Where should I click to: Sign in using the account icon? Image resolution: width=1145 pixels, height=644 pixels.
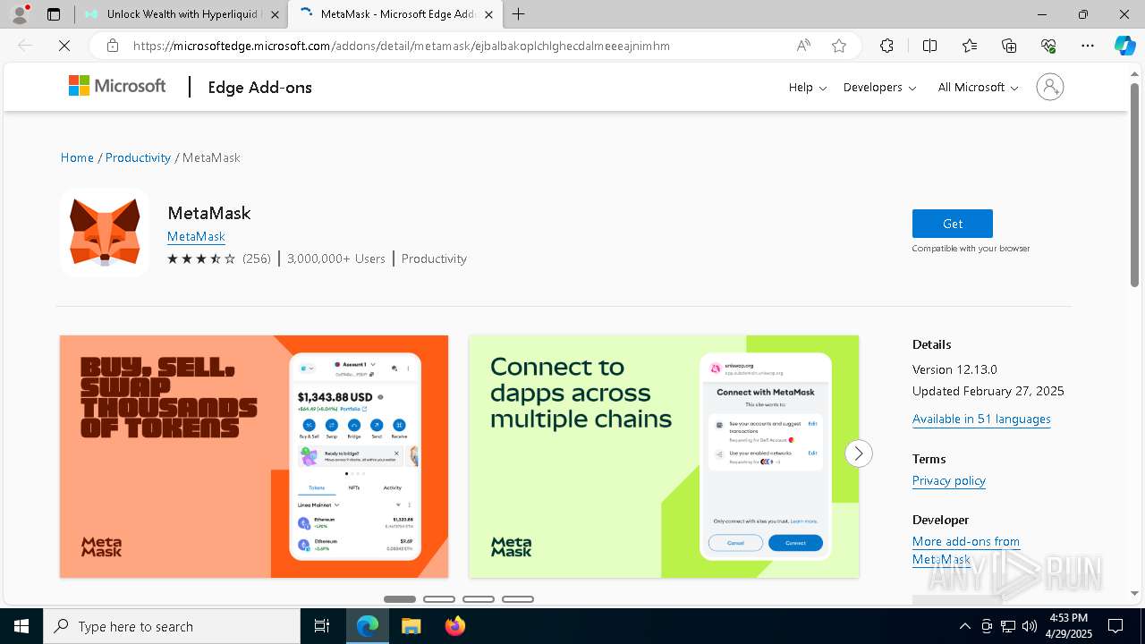pyautogui.click(x=1049, y=87)
